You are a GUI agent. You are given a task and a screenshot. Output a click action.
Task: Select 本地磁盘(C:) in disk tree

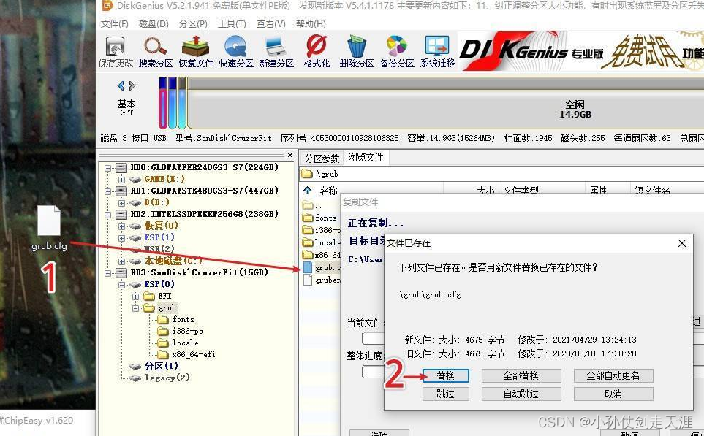tap(173, 261)
